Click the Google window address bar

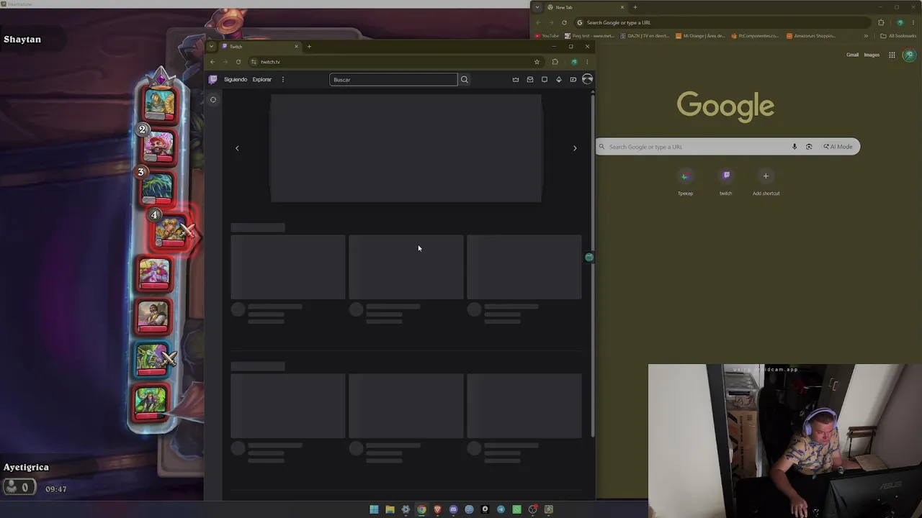click(724, 22)
